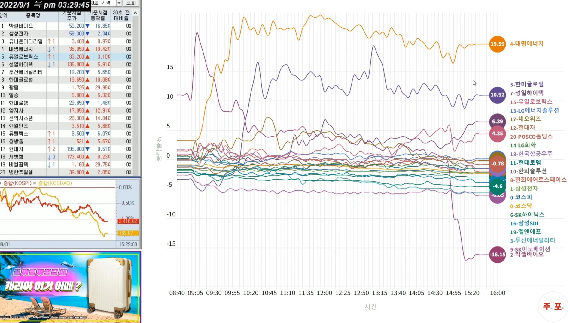Toggle 8-한화에어로스페이스 series label
This screenshot has height=323, width=570.
[x=538, y=180]
